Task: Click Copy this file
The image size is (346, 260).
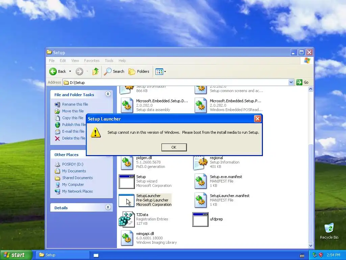Action: point(73,118)
